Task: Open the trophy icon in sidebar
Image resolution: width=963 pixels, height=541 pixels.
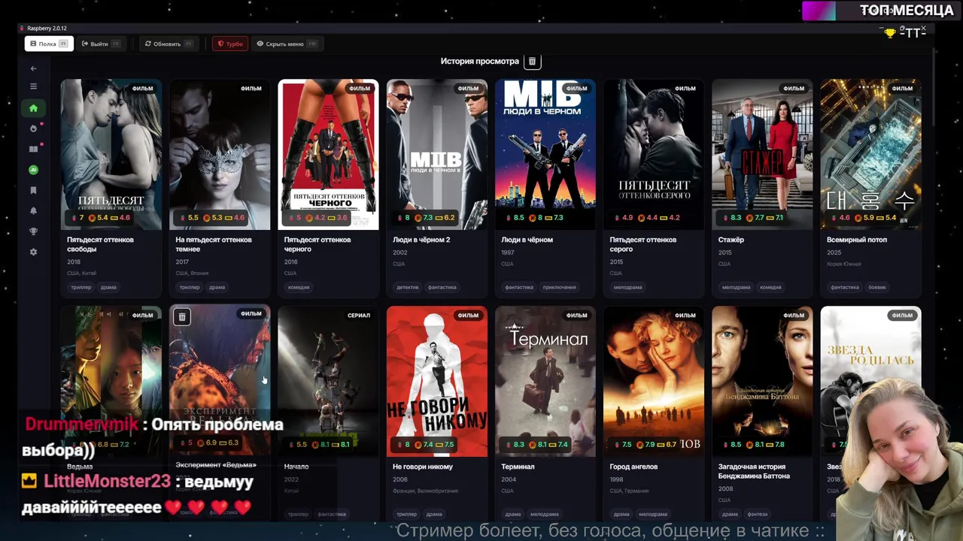Action: click(x=33, y=231)
